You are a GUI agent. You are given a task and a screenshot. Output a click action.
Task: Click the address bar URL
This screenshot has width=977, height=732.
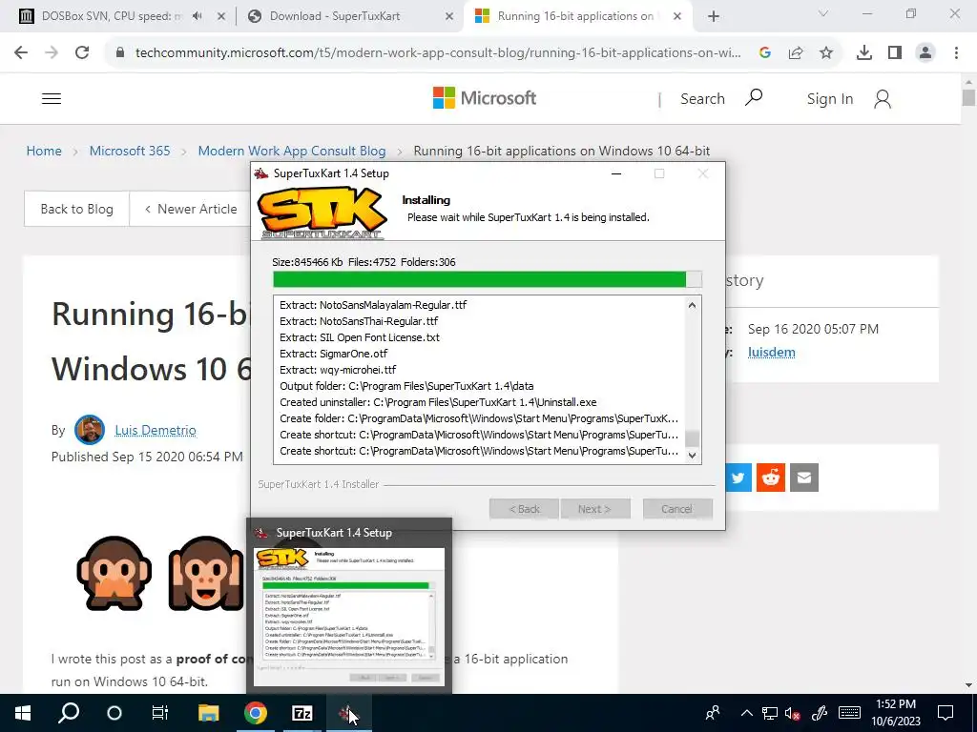click(438, 53)
